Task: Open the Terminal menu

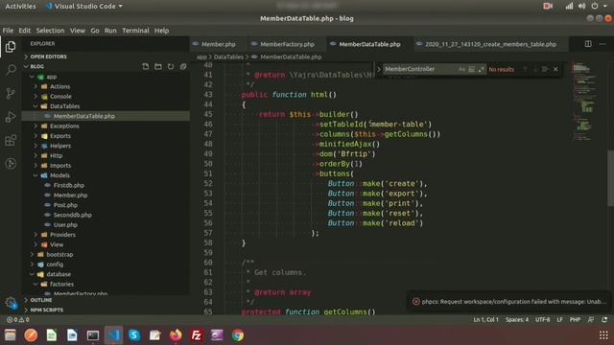Action: point(135,31)
